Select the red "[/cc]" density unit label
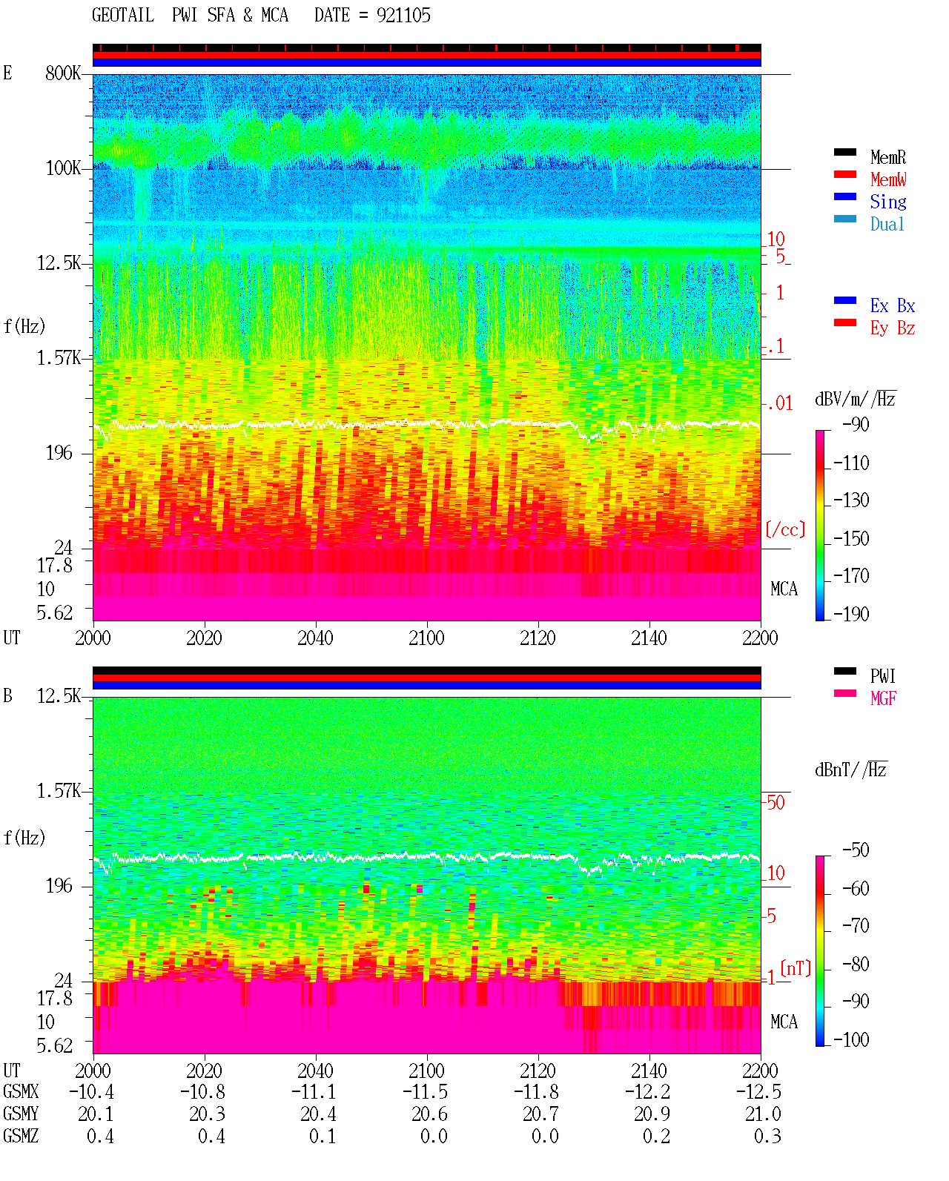Viewport: 949px width, 1181px height. pos(785,529)
